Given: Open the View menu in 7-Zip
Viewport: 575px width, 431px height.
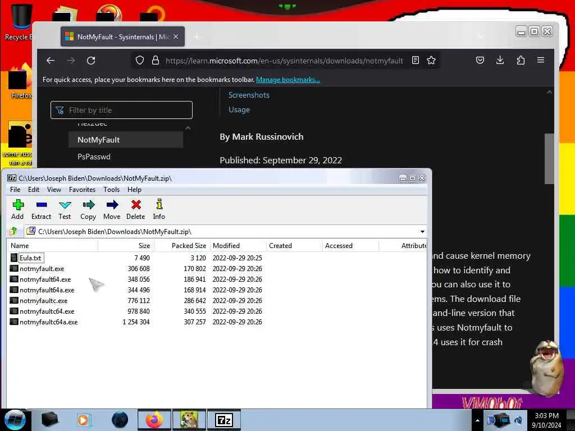Looking at the screenshot, I should (x=54, y=190).
